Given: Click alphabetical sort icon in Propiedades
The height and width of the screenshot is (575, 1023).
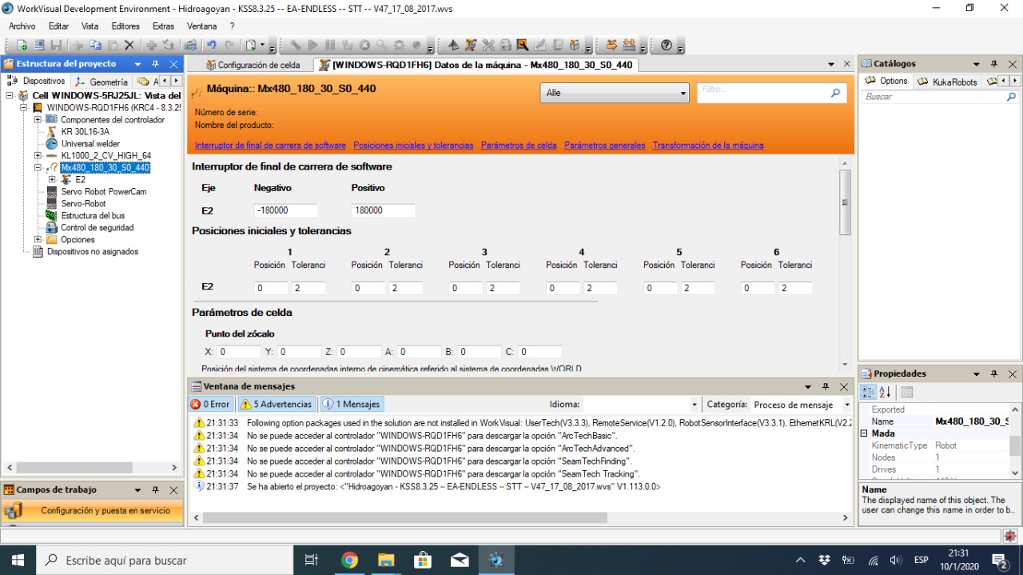Looking at the screenshot, I should coord(886,392).
